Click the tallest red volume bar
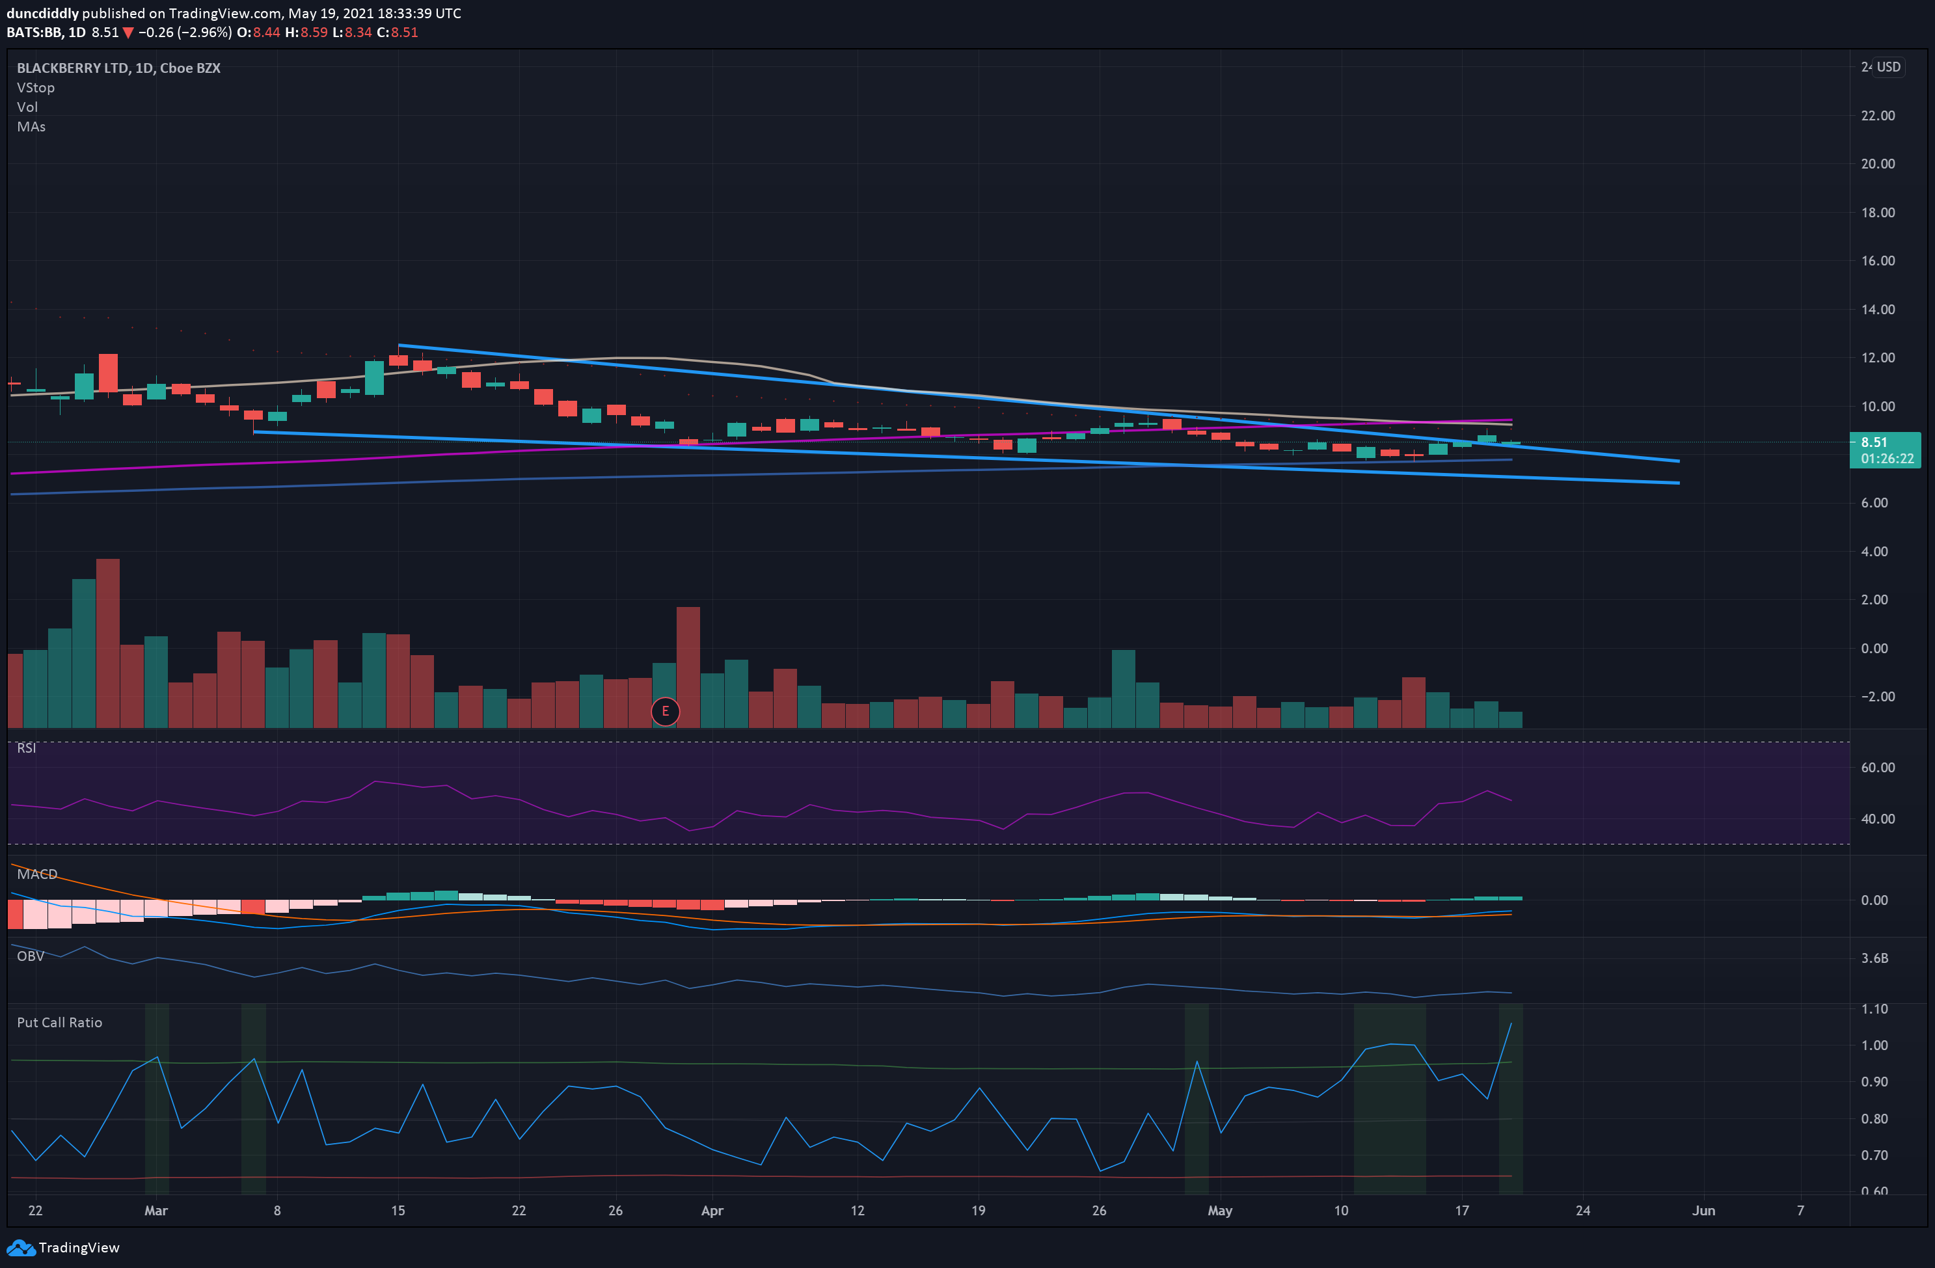1935x1268 pixels. (107, 643)
